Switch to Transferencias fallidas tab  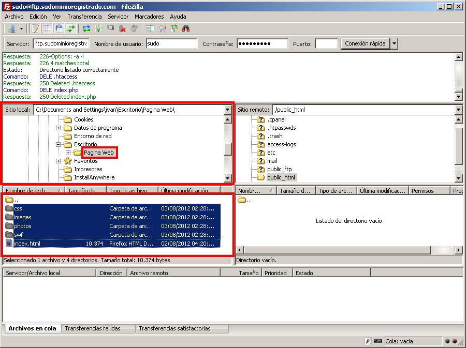(x=98, y=329)
